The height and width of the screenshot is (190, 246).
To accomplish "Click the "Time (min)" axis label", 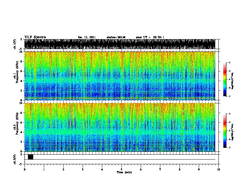I will pyautogui.click(x=124, y=172).
